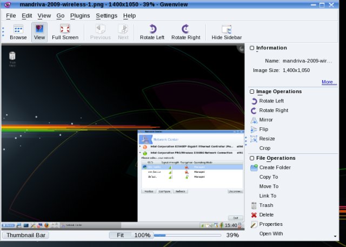Click Copy To in File Operations
The height and width of the screenshot is (247, 346).
point(268,177)
